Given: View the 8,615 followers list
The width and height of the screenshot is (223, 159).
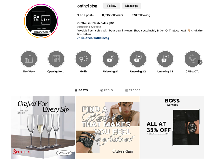Looking at the screenshot, I should click(113, 15).
